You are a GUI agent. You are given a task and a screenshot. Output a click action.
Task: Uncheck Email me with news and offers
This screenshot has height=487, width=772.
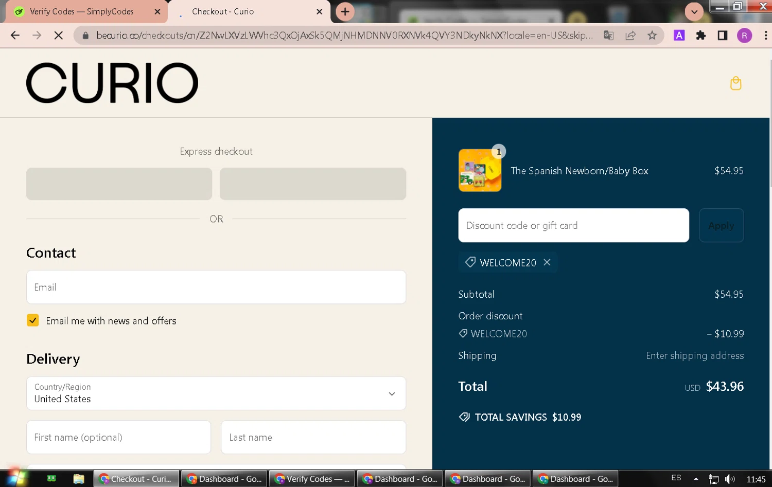click(32, 320)
